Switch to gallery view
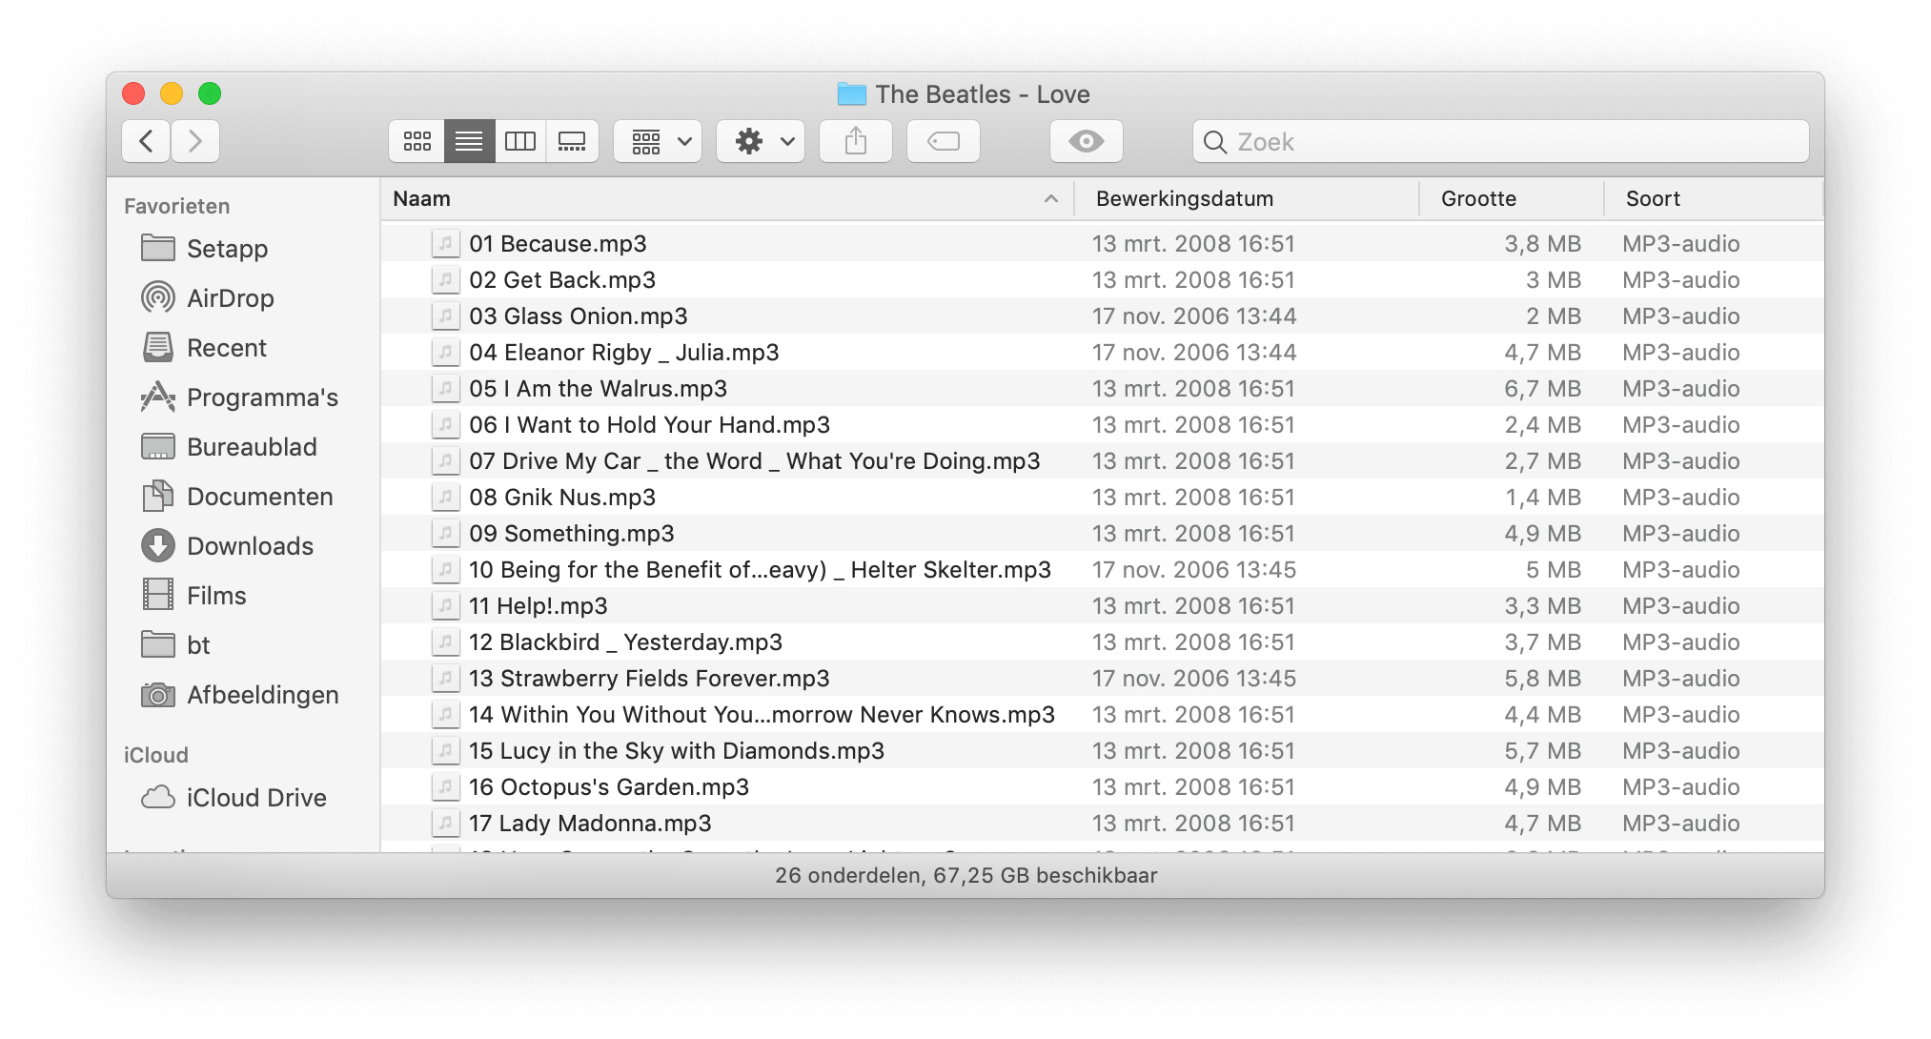The width and height of the screenshot is (1931, 1039). 572,141
